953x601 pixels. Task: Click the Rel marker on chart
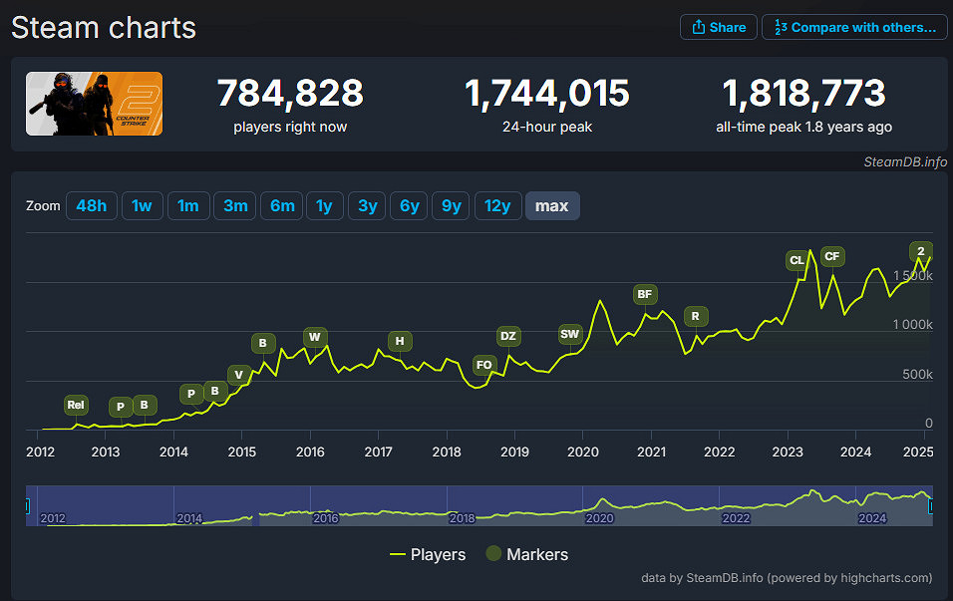coord(76,405)
